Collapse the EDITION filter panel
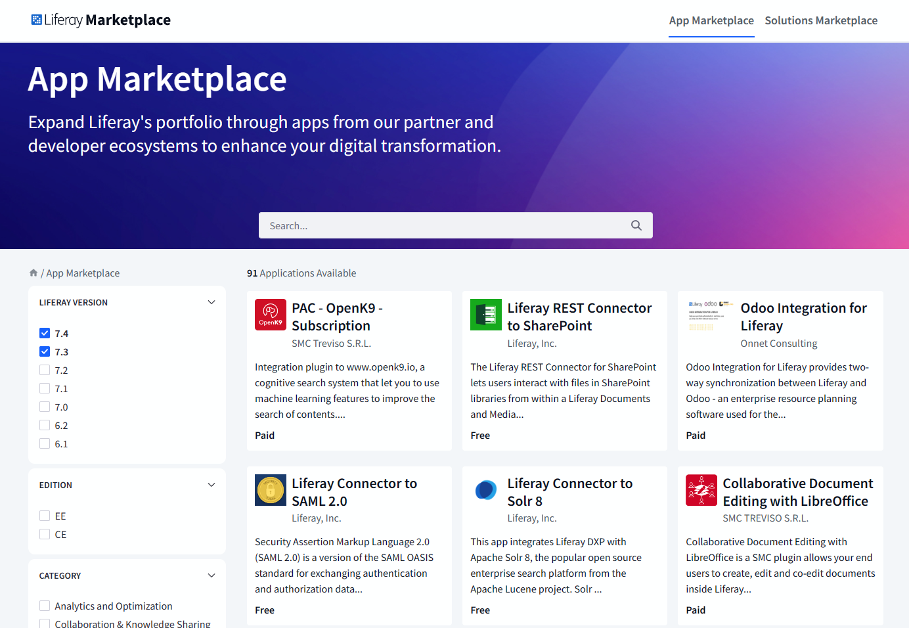Image resolution: width=909 pixels, height=628 pixels. [211, 484]
